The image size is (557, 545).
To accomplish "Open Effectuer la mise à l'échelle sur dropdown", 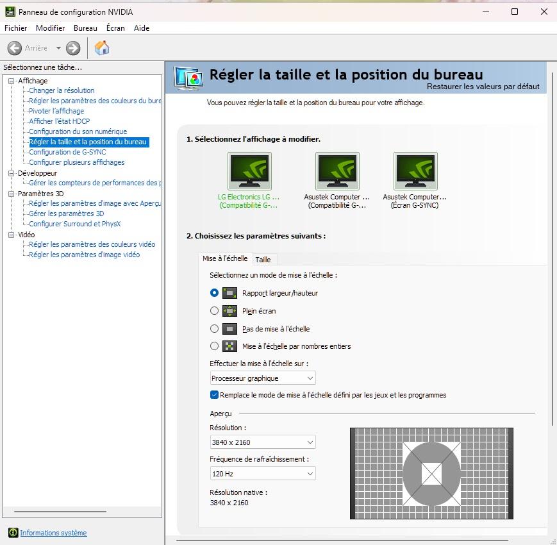I will coord(263,378).
